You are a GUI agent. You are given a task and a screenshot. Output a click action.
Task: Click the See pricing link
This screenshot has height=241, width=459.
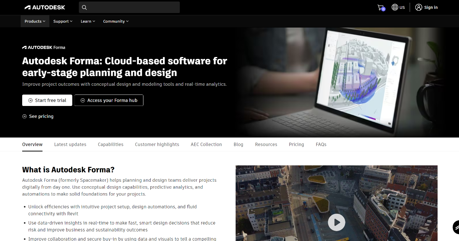(x=38, y=116)
